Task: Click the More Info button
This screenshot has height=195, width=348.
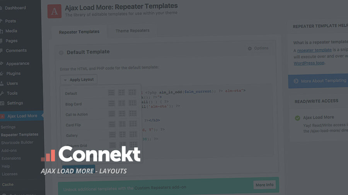Action: [264, 185]
